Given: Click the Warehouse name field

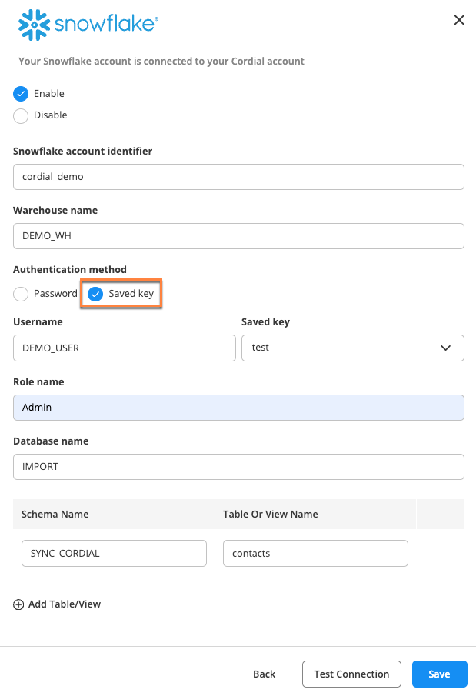Looking at the screenshot, I should point(238,236).
